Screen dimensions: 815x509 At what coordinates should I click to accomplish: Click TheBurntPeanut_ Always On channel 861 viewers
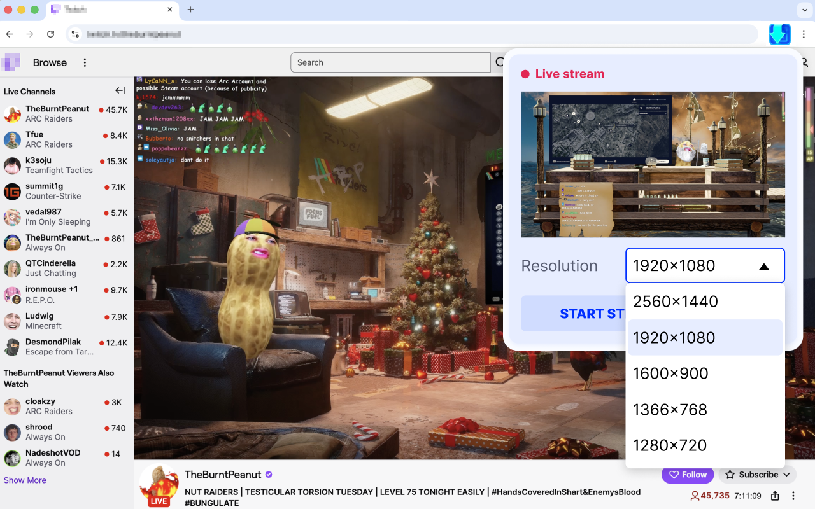[x=67, y=242]
